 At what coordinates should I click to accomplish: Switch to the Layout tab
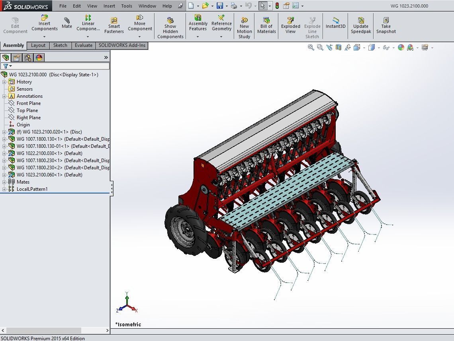[x=38, y=45]
